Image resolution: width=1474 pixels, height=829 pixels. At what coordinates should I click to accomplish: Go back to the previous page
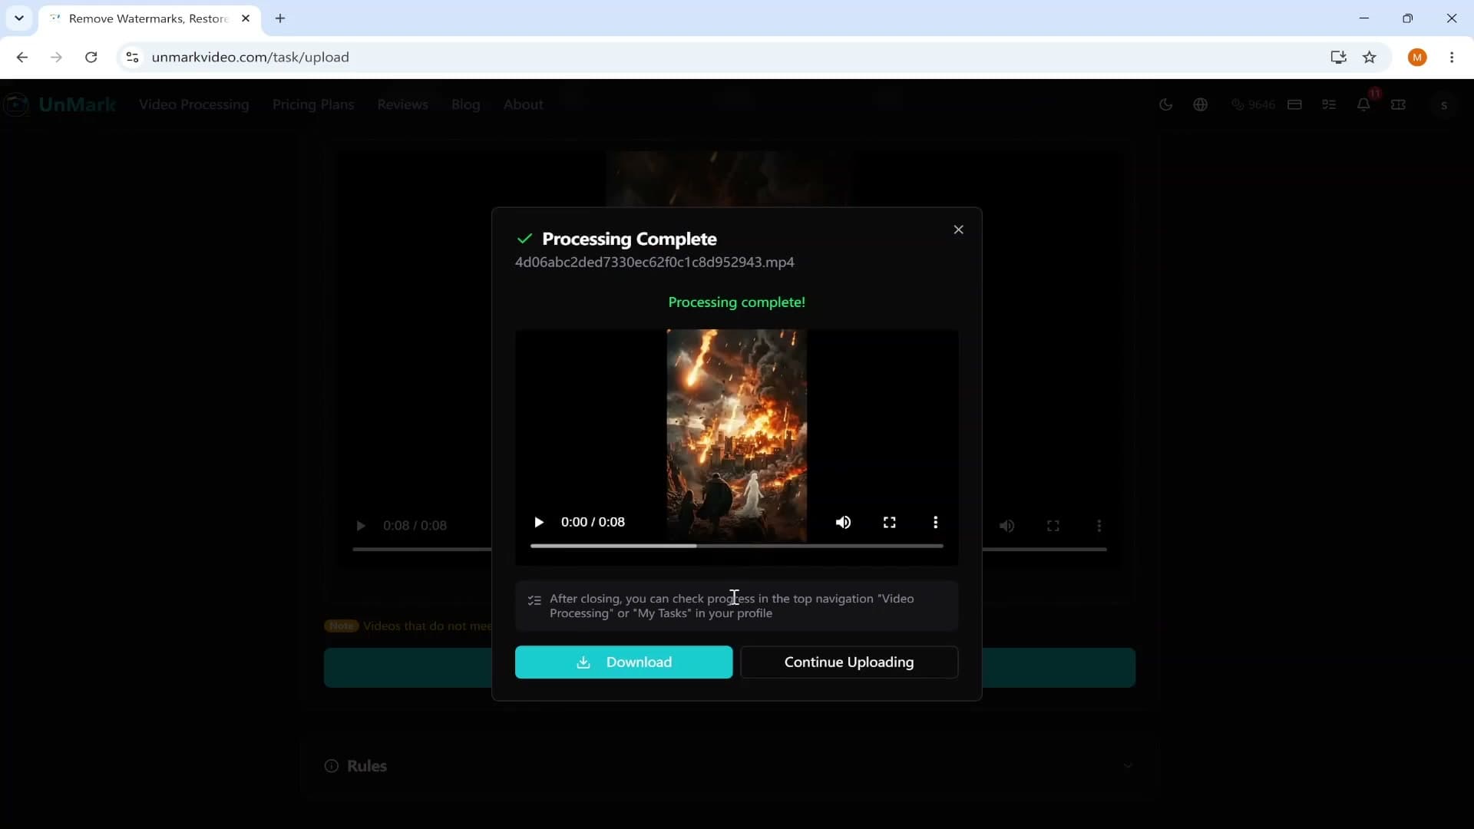click(22, 57)
